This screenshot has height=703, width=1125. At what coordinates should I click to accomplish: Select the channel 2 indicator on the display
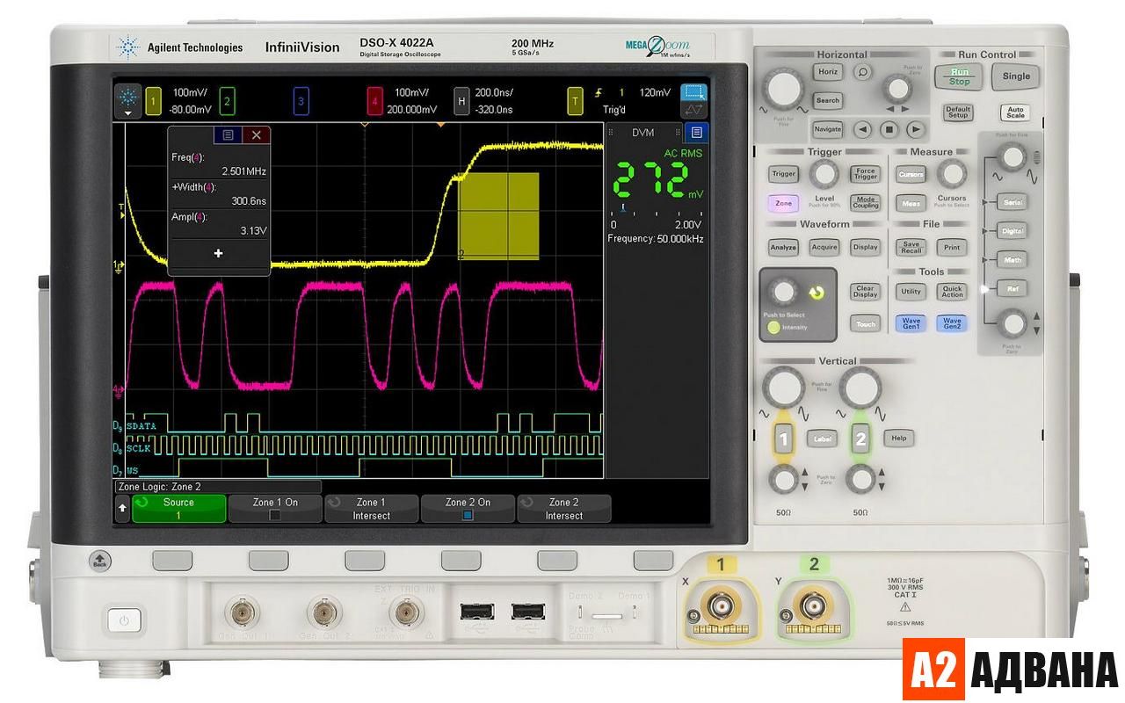(x=227, y=102)
